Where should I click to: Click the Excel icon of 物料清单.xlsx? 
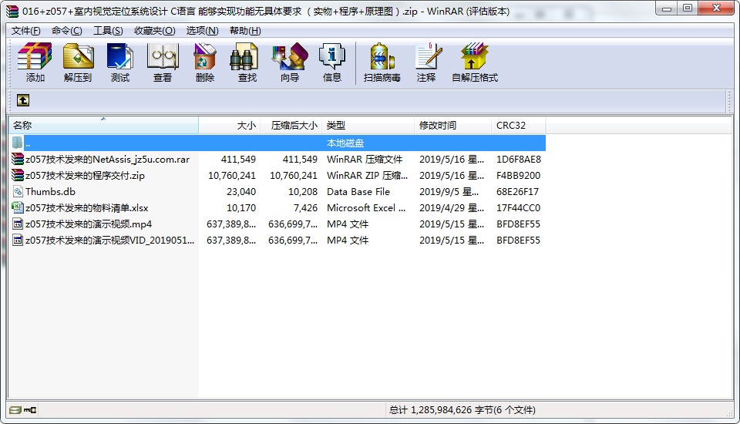[x=18, y=207]
